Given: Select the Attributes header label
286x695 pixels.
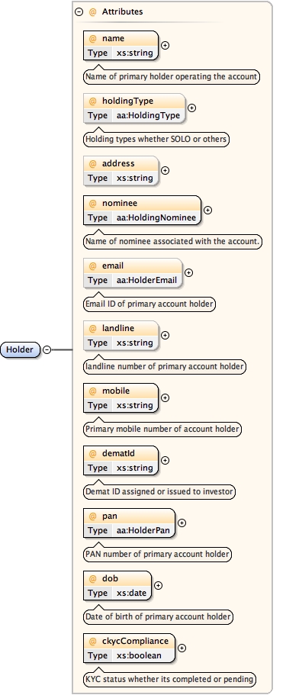Looking at the screenshot, I should pos(122,12).
